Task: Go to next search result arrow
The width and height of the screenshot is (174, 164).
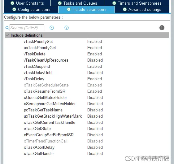Action: tap(67, 28)
